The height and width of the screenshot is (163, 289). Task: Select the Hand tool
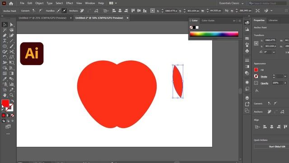click(x=5, y=95)
